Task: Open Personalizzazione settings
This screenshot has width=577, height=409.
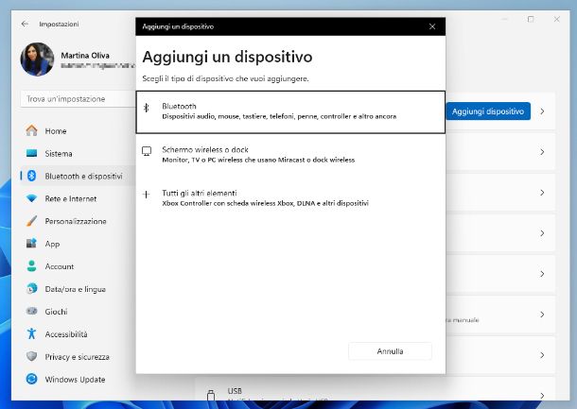Action: 76,221
